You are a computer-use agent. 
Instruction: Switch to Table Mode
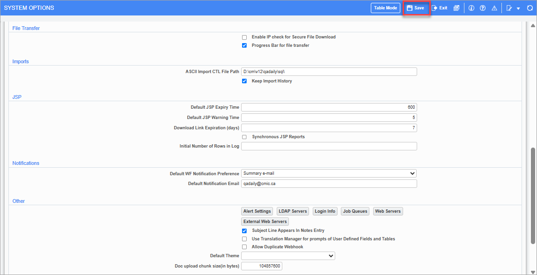[x=385, y=7]
